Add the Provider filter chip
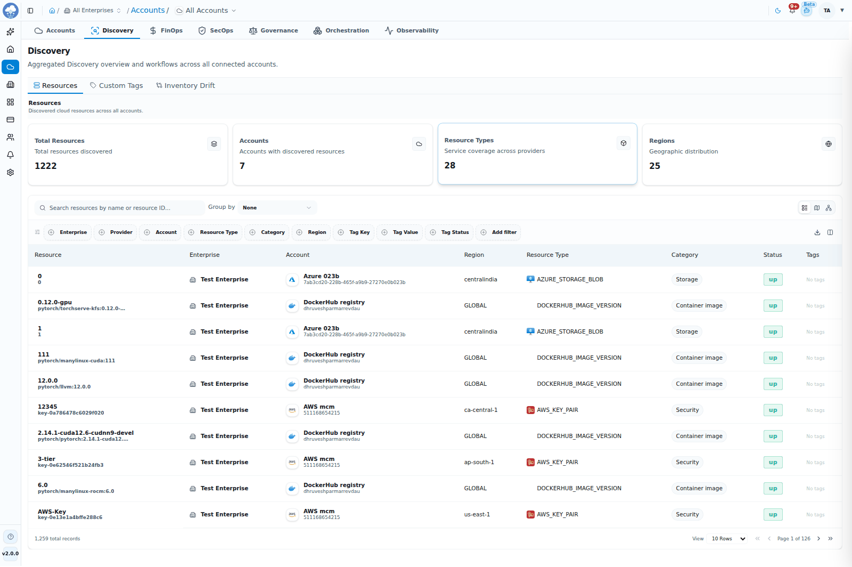This screenshot has height=567, width=852. coord(116,232)
